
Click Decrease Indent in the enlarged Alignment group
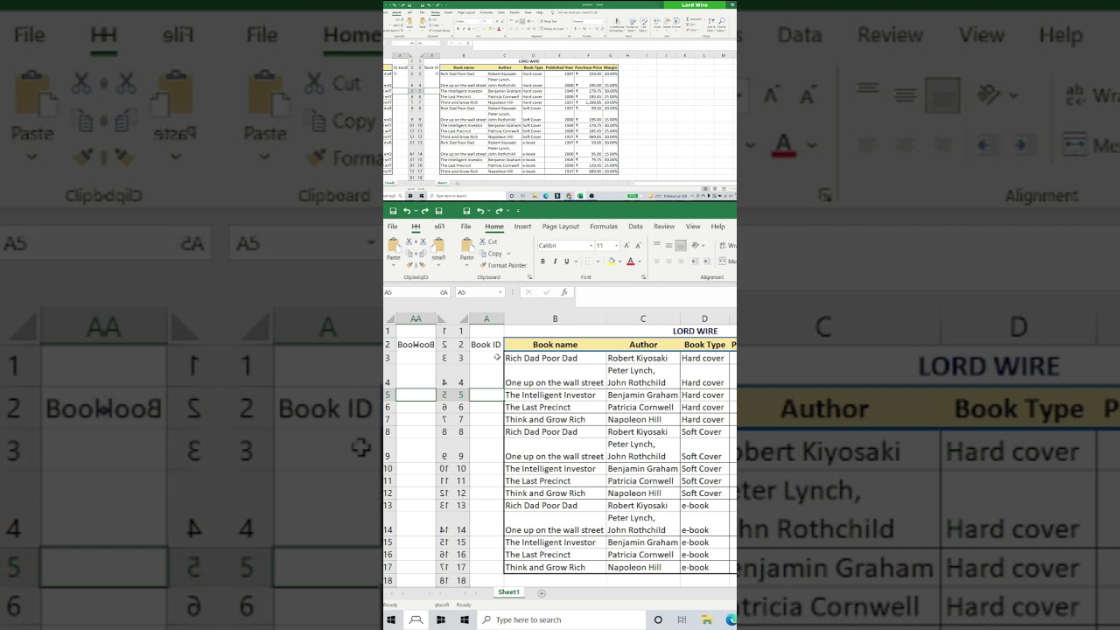point(695,262)
